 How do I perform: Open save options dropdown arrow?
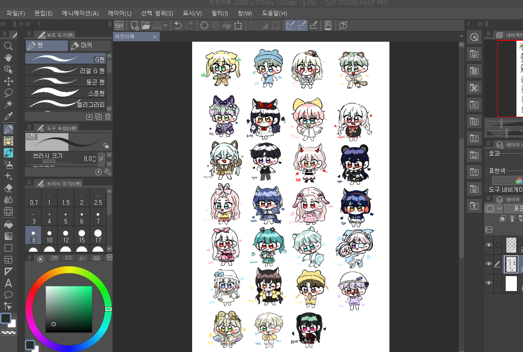coord(165,25)
